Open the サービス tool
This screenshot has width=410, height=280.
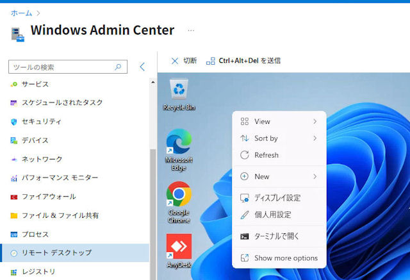click(x=74, y=84)
